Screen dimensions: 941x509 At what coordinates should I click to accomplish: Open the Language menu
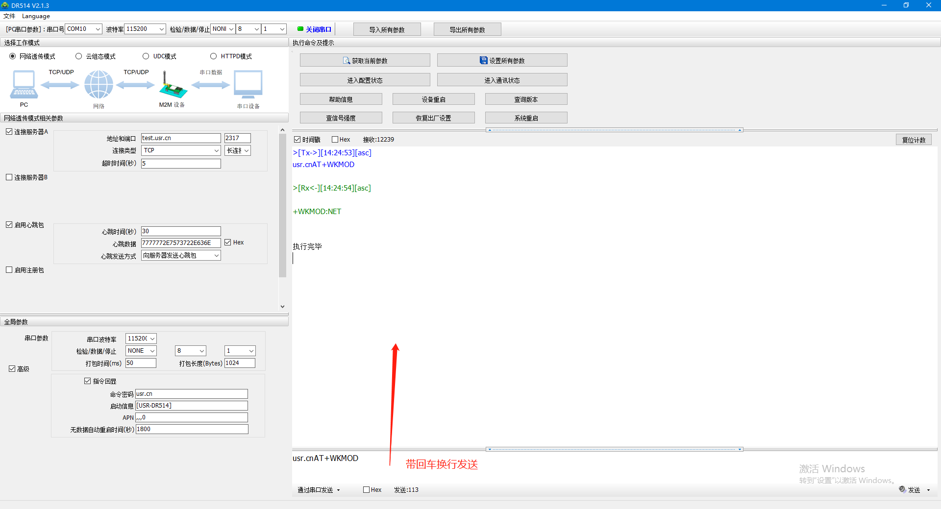(36, 16)
